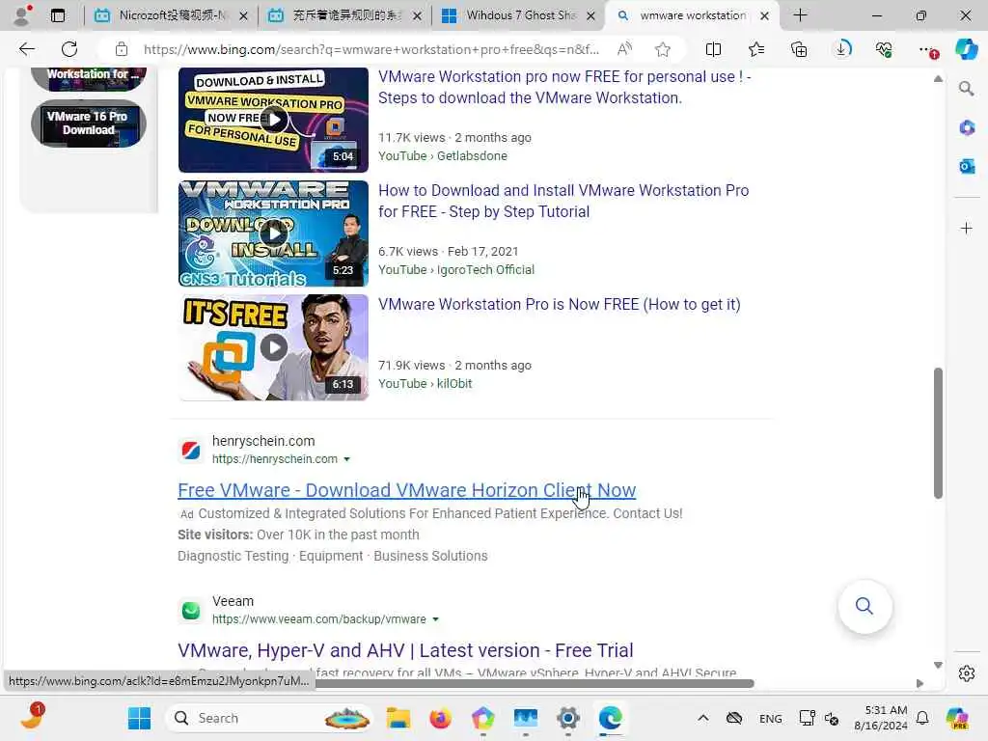Open sidebar settings gear icon
This screenshot has width=988, height=741.
[967, 673]
